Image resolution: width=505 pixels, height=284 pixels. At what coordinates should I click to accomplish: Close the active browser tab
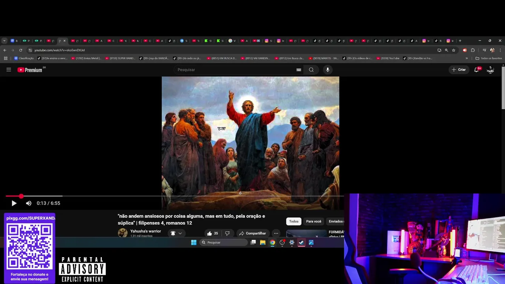tap(64, 41)
